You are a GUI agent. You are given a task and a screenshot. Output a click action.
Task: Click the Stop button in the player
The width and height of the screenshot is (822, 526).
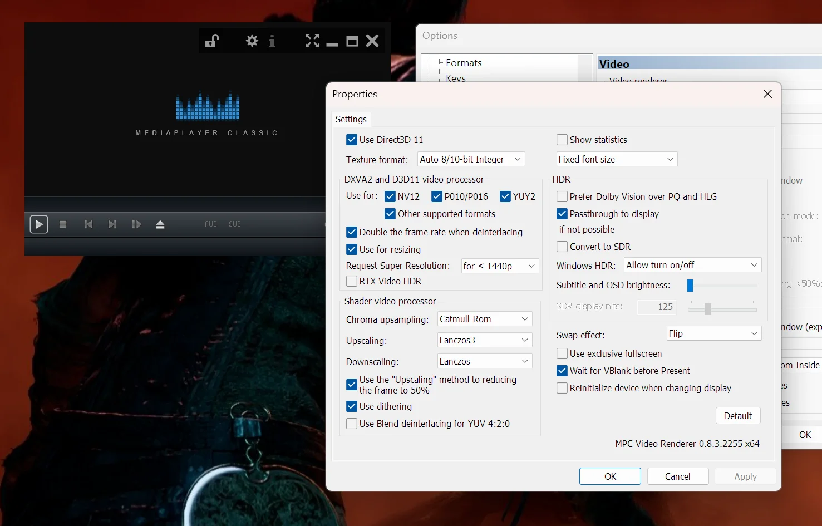pyautogui.click(x=63, y=224)
